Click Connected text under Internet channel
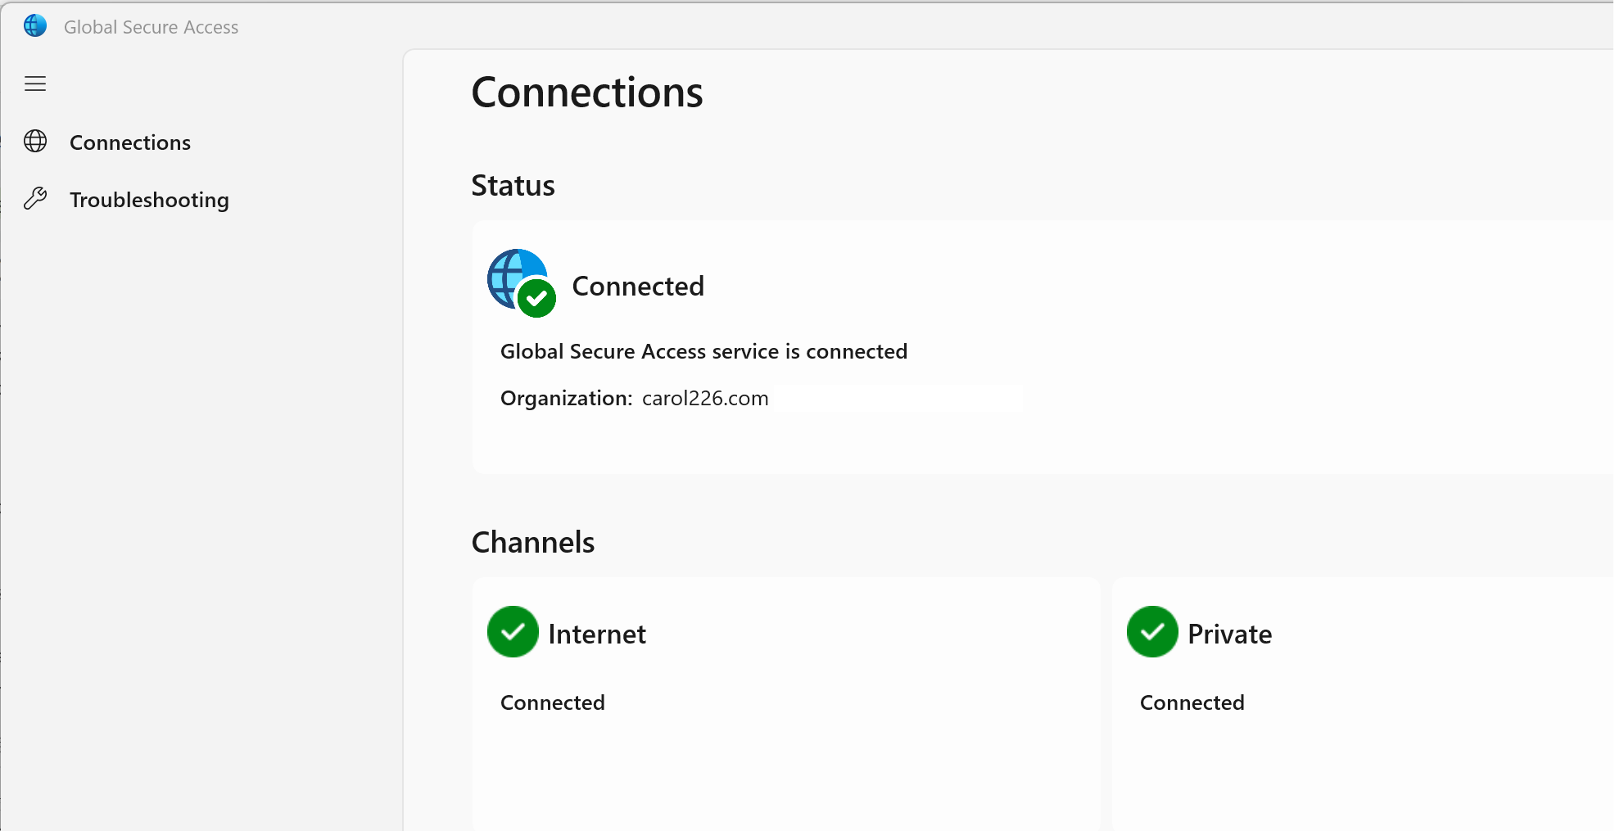This screenshot has height=831, width=1615. click(x=553, y=703)
